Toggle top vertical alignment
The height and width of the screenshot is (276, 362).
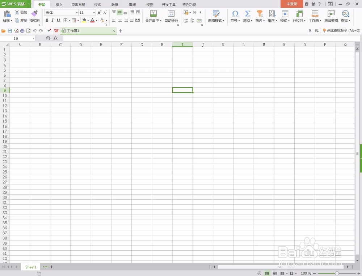(114, 12)
